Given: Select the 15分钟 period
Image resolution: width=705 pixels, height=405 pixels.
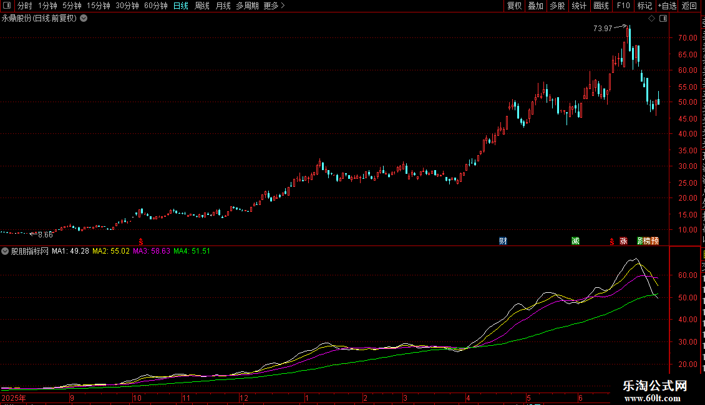Looking at the screenshot, I should click(x=98, y=6).
